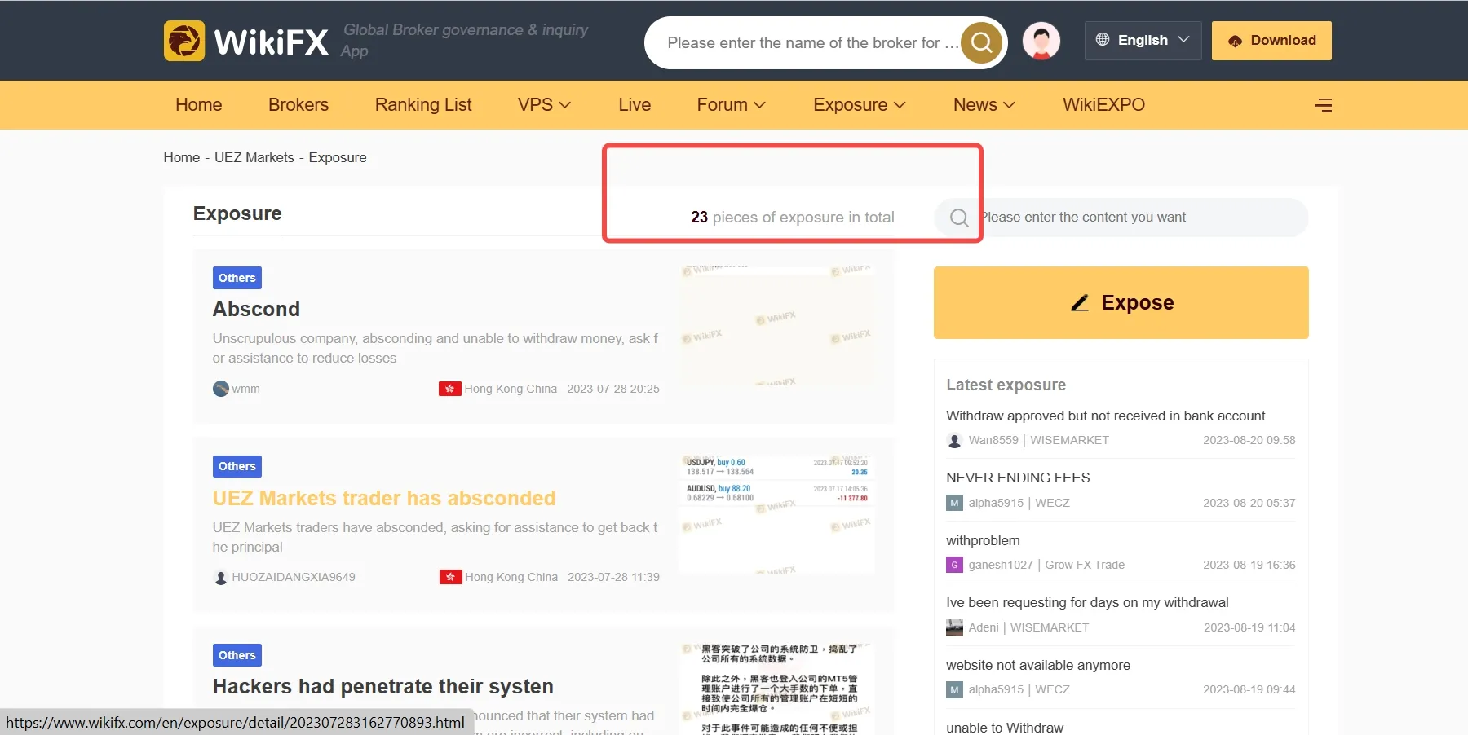Click the WikiFX eagle logo icon
Screen dimensions: 1468x735
184,41
